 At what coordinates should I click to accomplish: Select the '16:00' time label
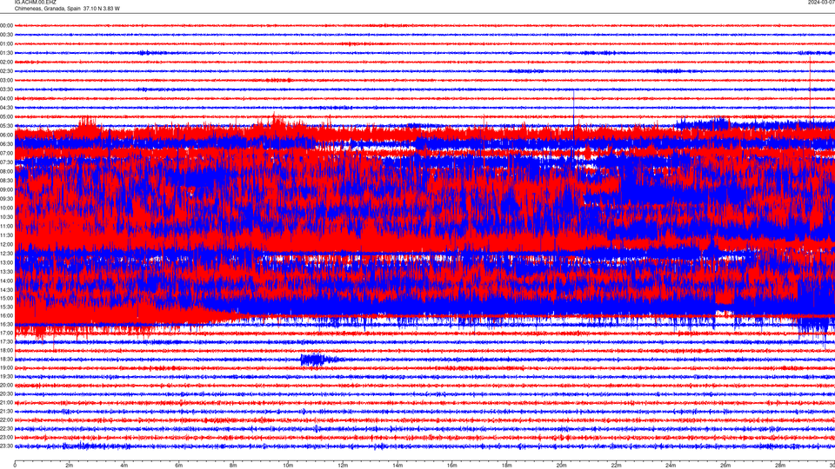coord(7,315)
